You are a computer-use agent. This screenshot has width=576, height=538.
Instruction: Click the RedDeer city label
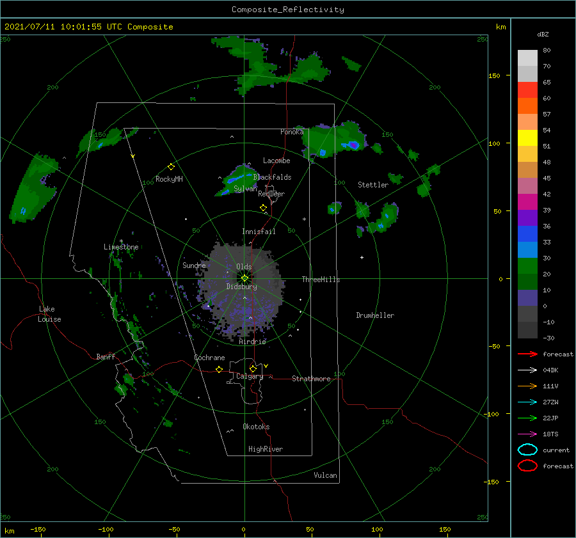coord(271,194)
